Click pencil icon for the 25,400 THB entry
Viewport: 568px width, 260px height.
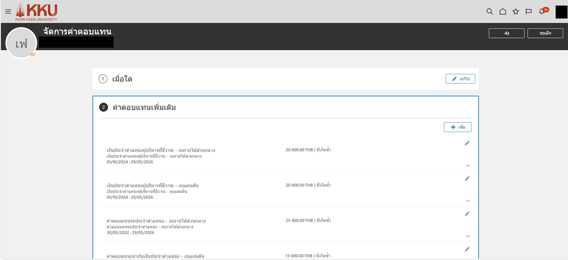467,214
